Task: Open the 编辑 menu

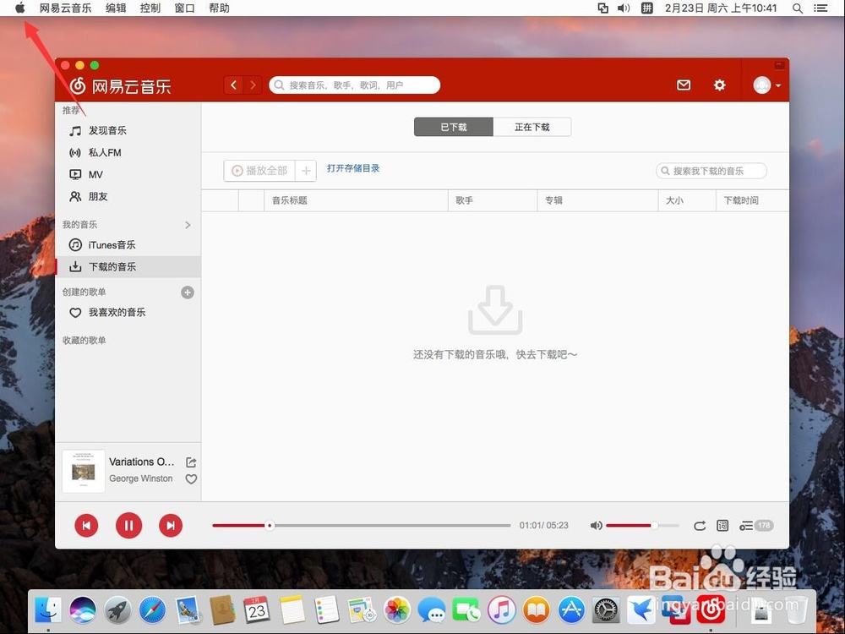Action: pos(116,8)
